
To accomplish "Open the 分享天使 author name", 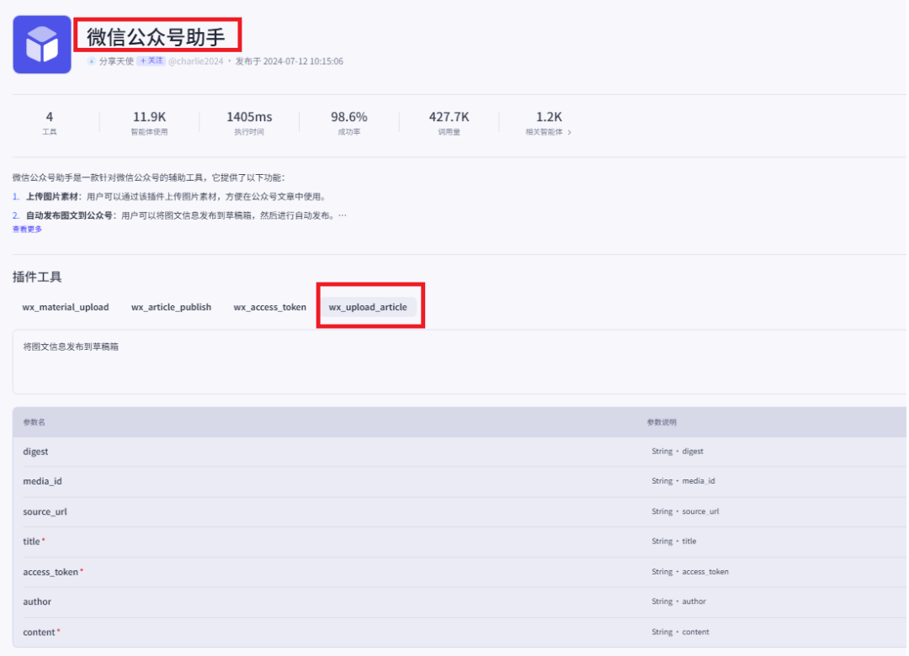I will [116, 61].
